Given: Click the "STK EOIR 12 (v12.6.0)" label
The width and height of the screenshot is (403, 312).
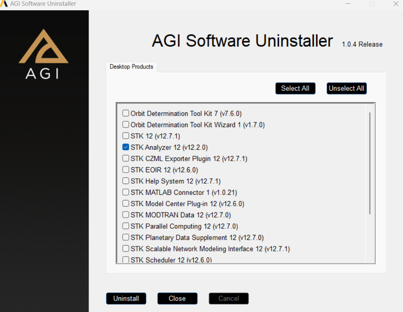Looking at the screenshot, I should [164, 170].
